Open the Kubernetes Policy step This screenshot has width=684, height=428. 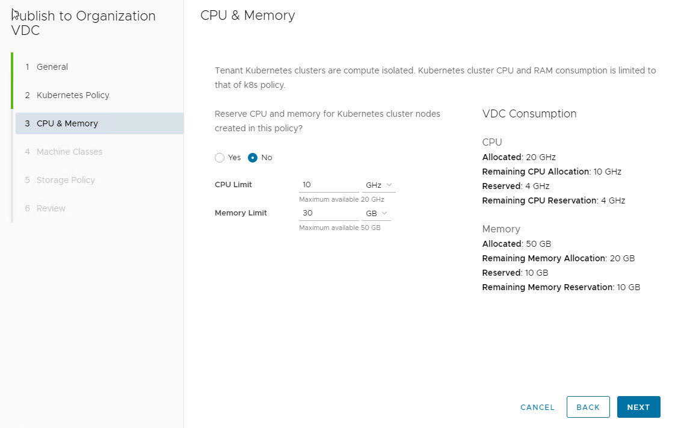(73, 95)
